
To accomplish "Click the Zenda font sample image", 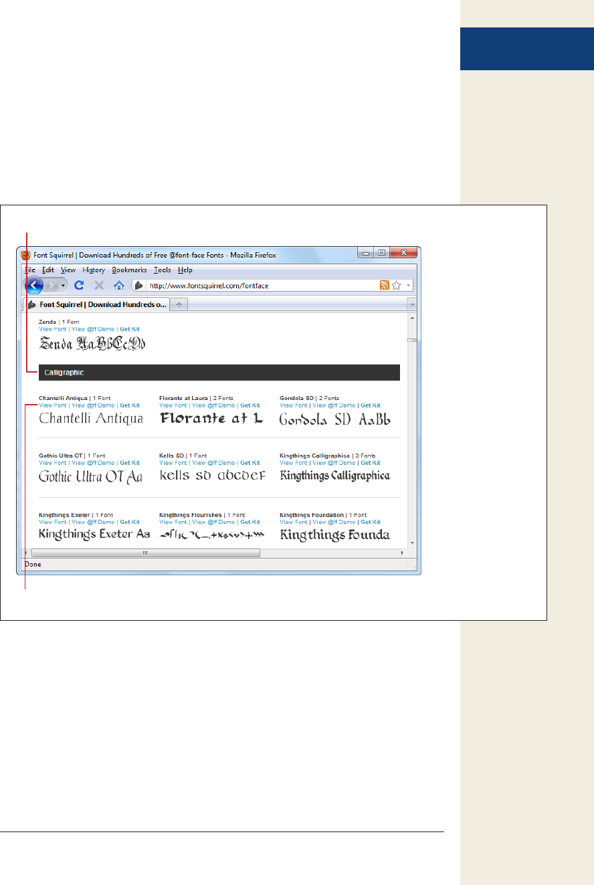I will pyautogui.click(x=92, y=345).
